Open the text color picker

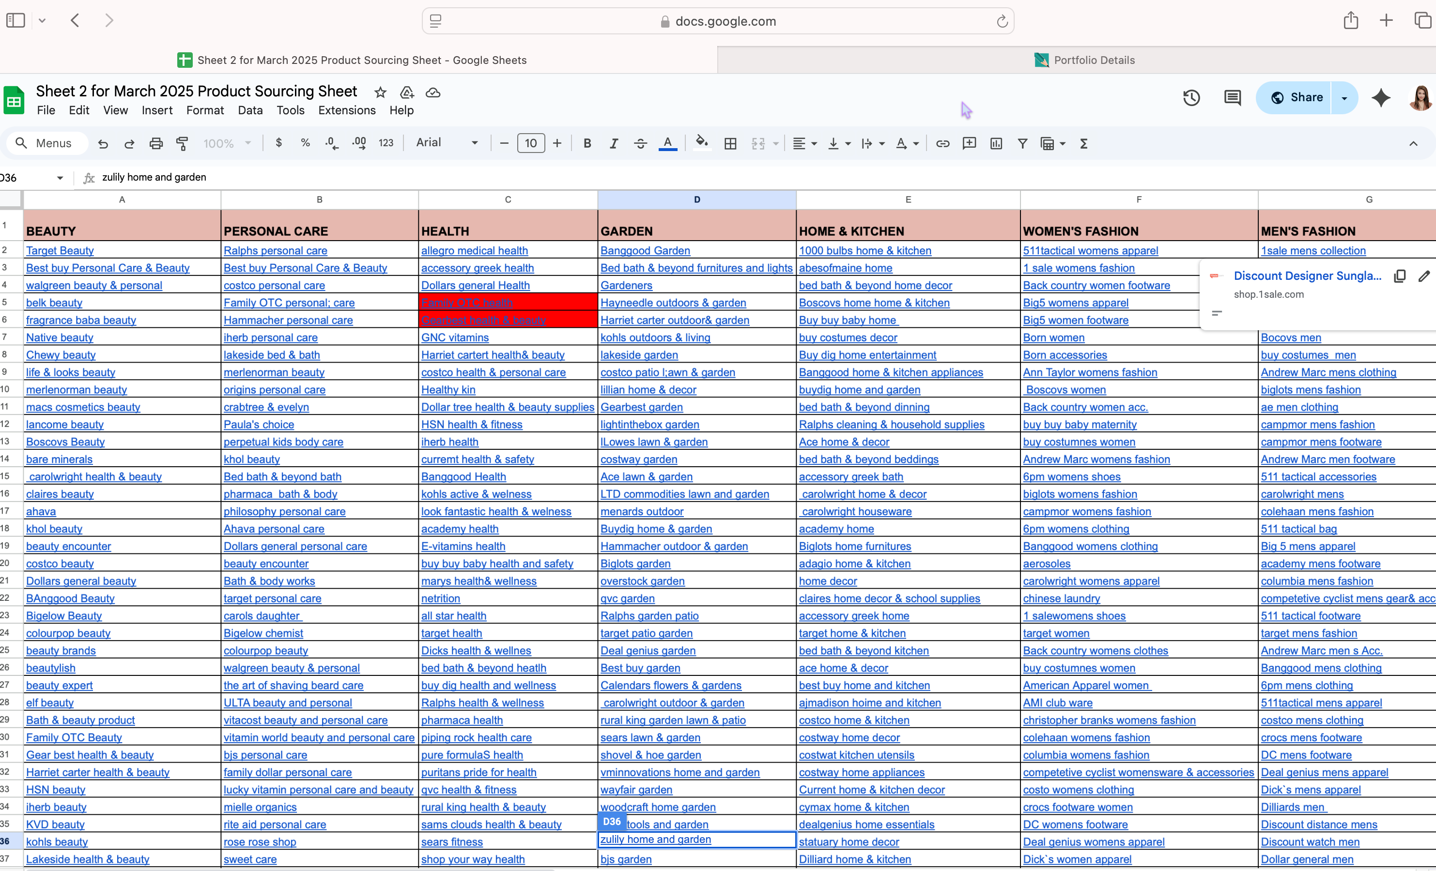point(667,143)
